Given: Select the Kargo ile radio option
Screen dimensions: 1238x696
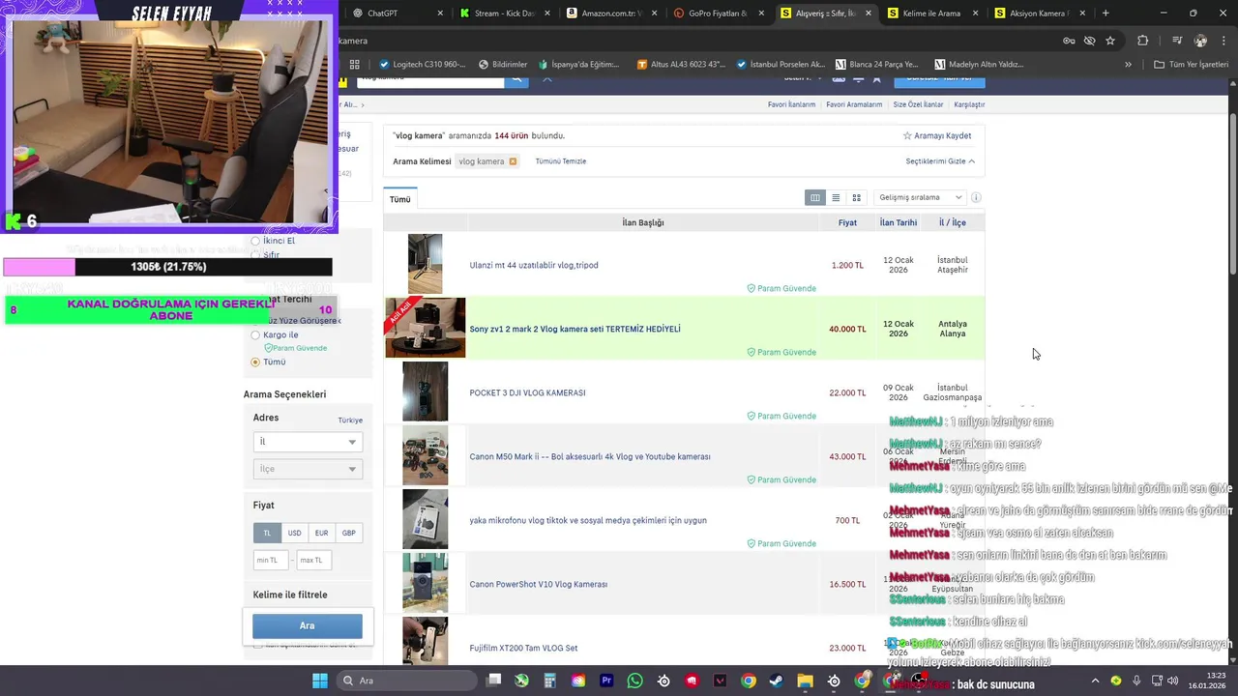Looking at the screenshot, I should click(x=255, y=334).
